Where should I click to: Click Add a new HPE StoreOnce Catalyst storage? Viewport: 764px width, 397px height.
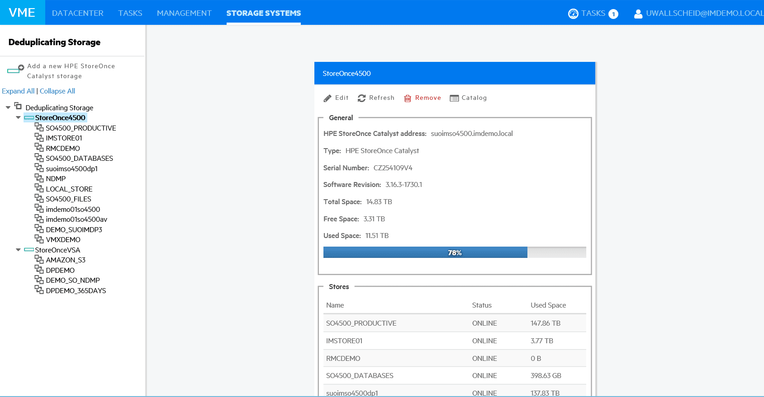[71, 71]
